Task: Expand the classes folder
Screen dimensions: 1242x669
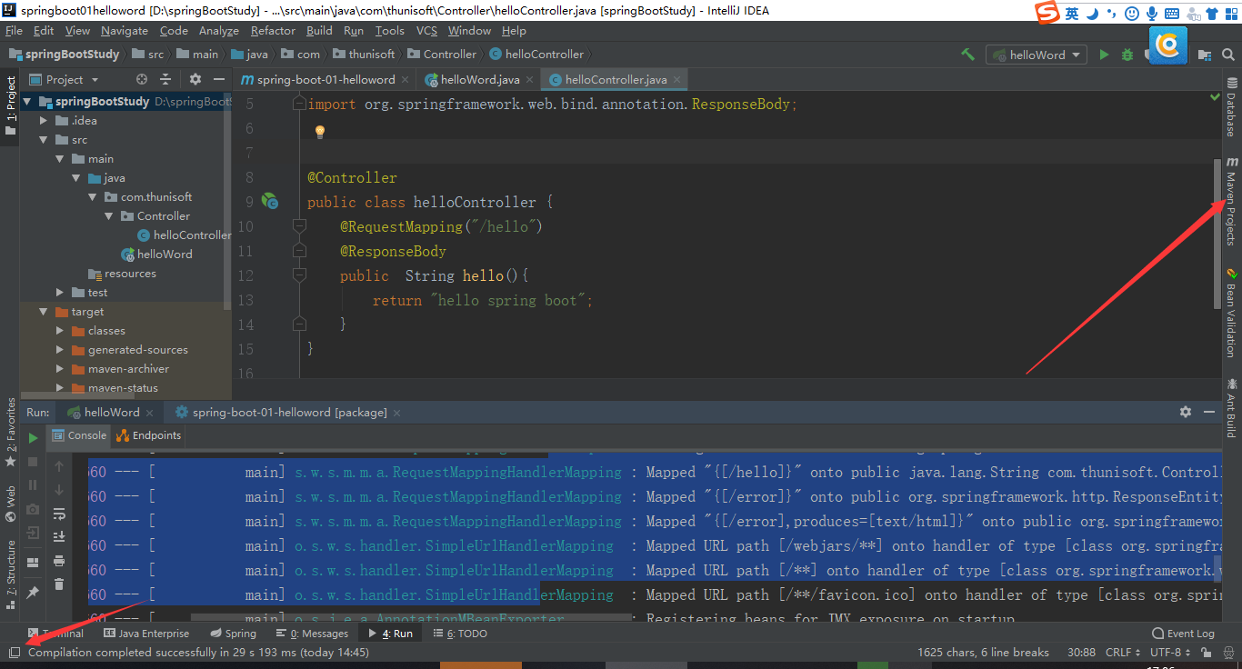Action: 60,331
